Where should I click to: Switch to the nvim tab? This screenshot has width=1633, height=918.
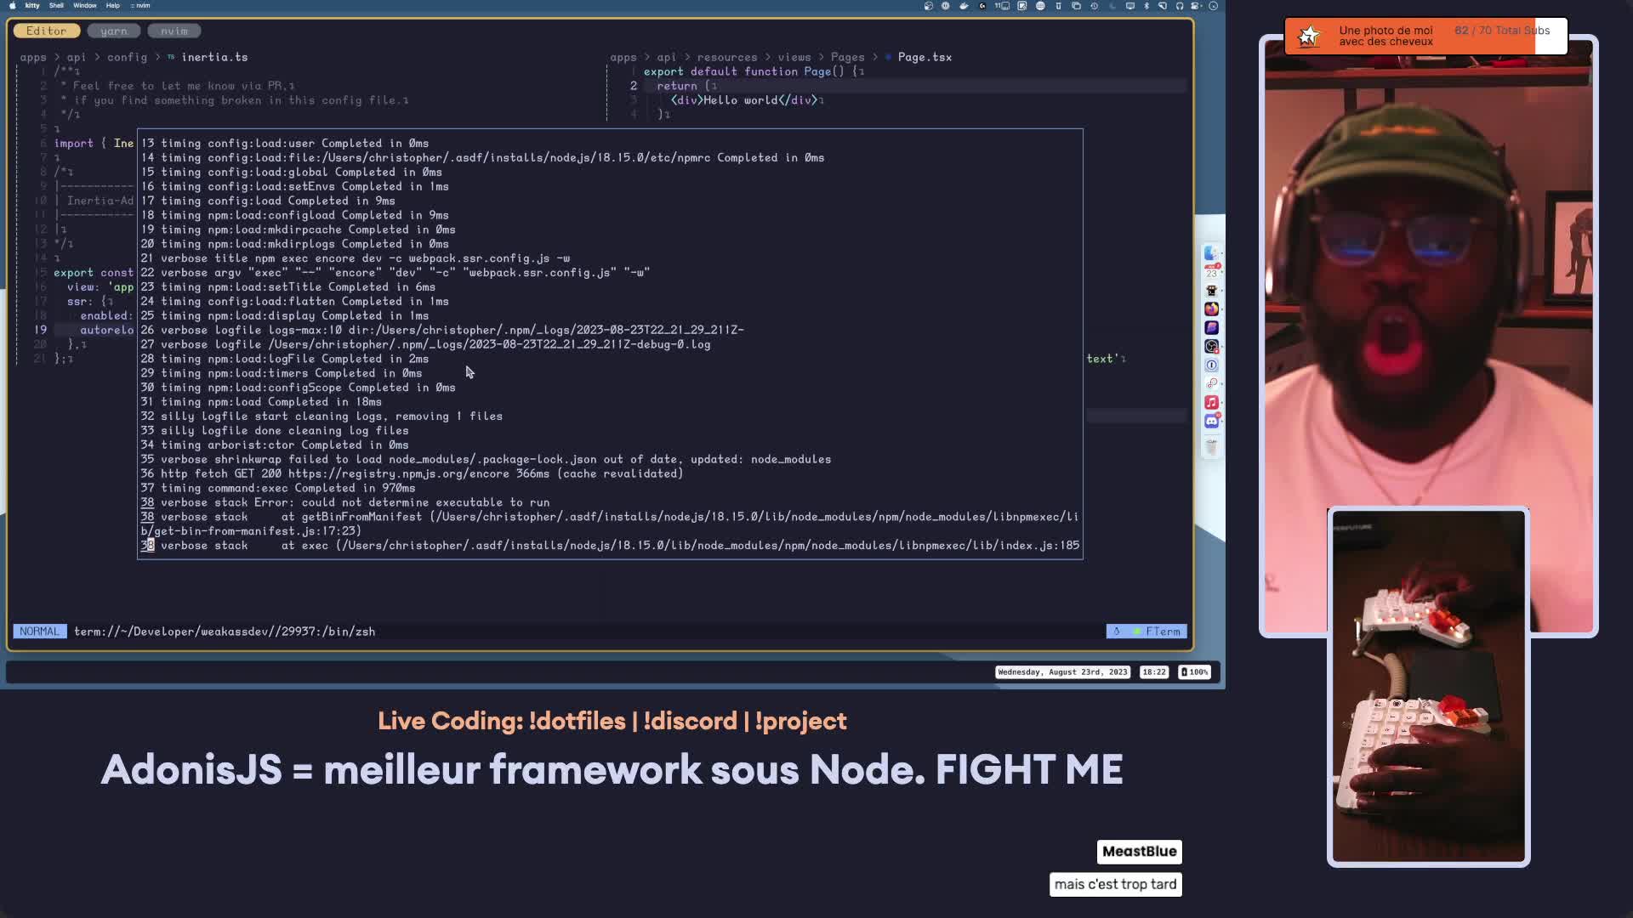click(174, 31)
